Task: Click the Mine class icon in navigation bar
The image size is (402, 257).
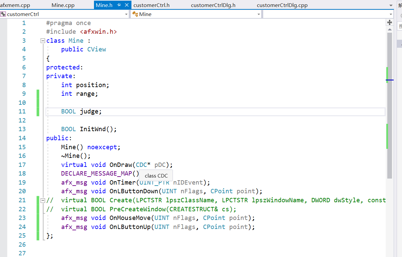Action: tap(135, 14)
